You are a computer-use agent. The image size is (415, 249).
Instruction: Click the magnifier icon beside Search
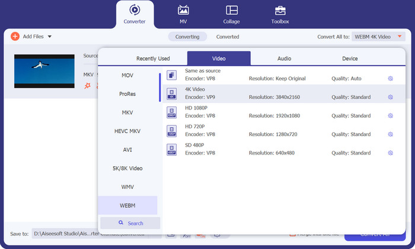click(121, 222)
